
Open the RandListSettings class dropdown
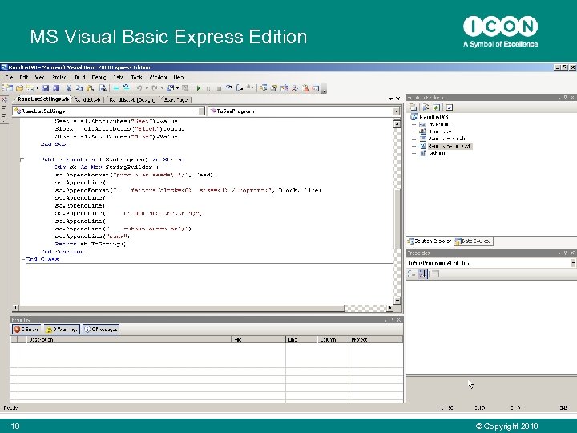(201, 111)
